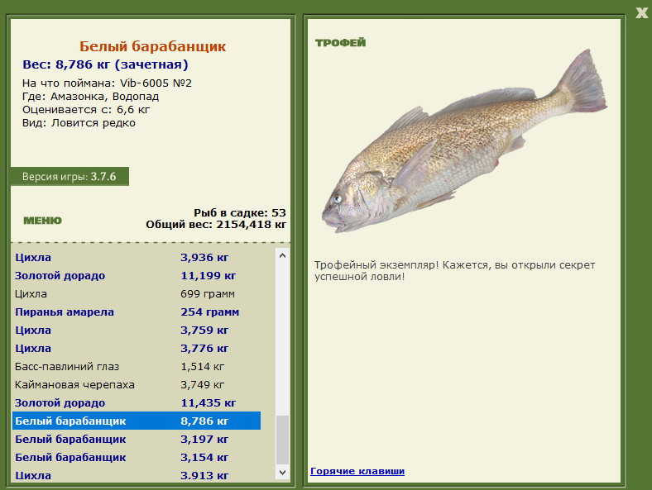Click the Рыб в садке: 53 counter
This screenshot has width=652, height=490.
[x=239, y=213]
